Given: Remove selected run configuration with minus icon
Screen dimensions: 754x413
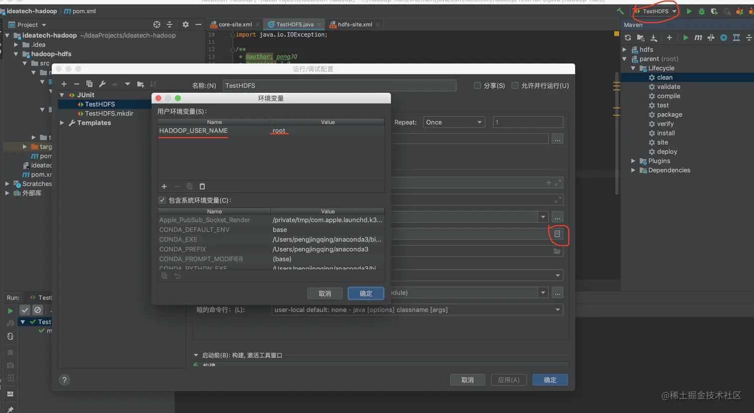Looking at the screenshot, I should tap(76, 84).
